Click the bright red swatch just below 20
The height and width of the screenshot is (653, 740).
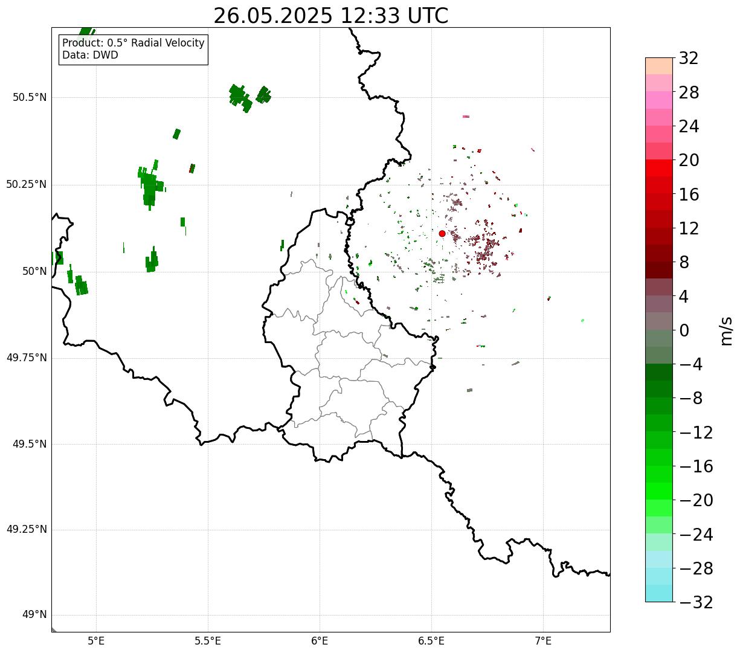point(659,168)
